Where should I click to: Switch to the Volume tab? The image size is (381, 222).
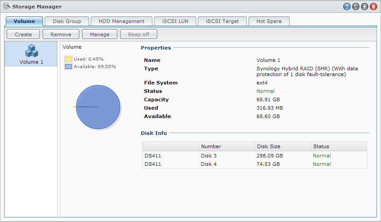tap(24, 21)
